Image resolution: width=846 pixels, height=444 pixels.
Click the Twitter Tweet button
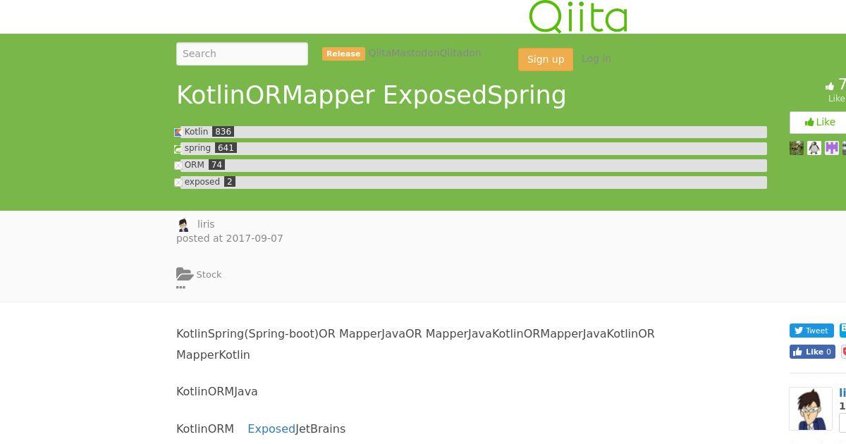coord(811,331)
